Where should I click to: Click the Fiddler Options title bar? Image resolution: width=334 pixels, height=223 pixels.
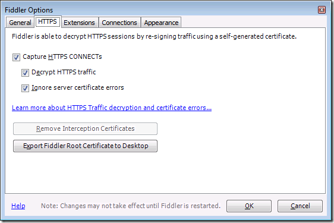point(161,10)
